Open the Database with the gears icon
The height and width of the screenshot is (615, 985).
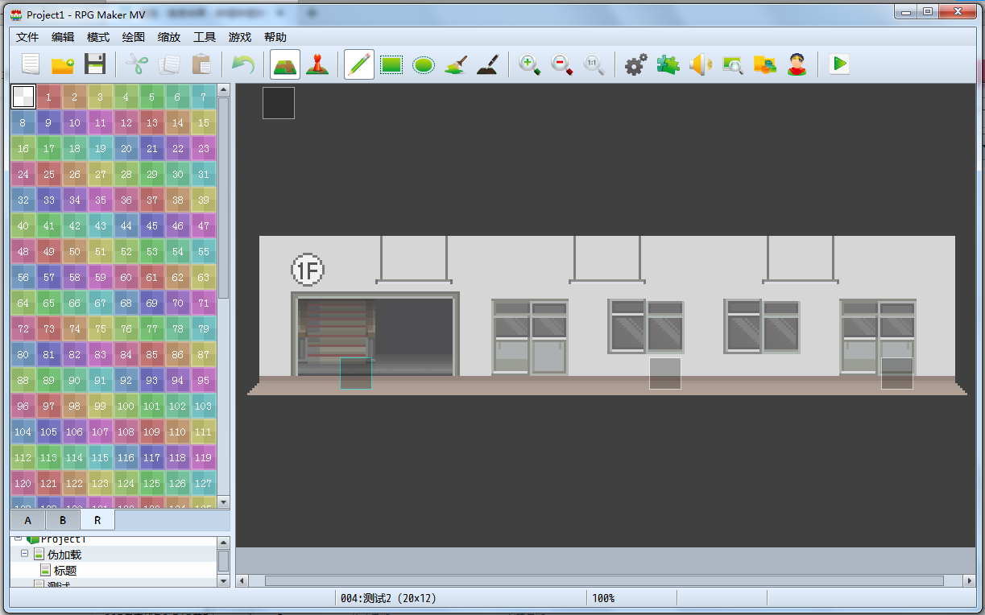636,64
